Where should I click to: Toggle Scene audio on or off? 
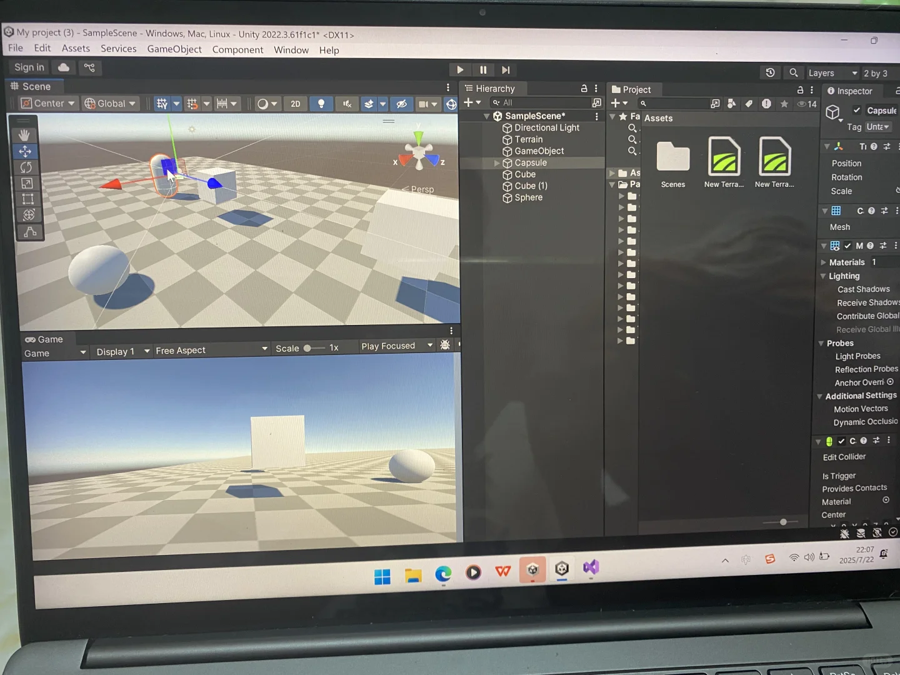[x=347, y=104]
